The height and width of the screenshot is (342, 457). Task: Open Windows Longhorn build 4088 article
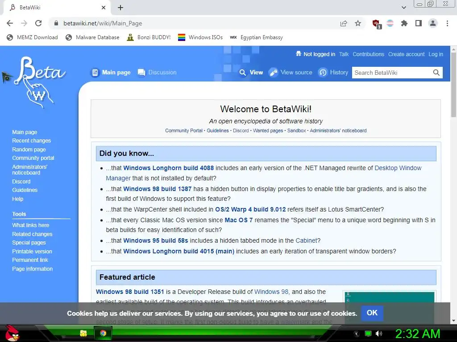(x=168, y=168)
